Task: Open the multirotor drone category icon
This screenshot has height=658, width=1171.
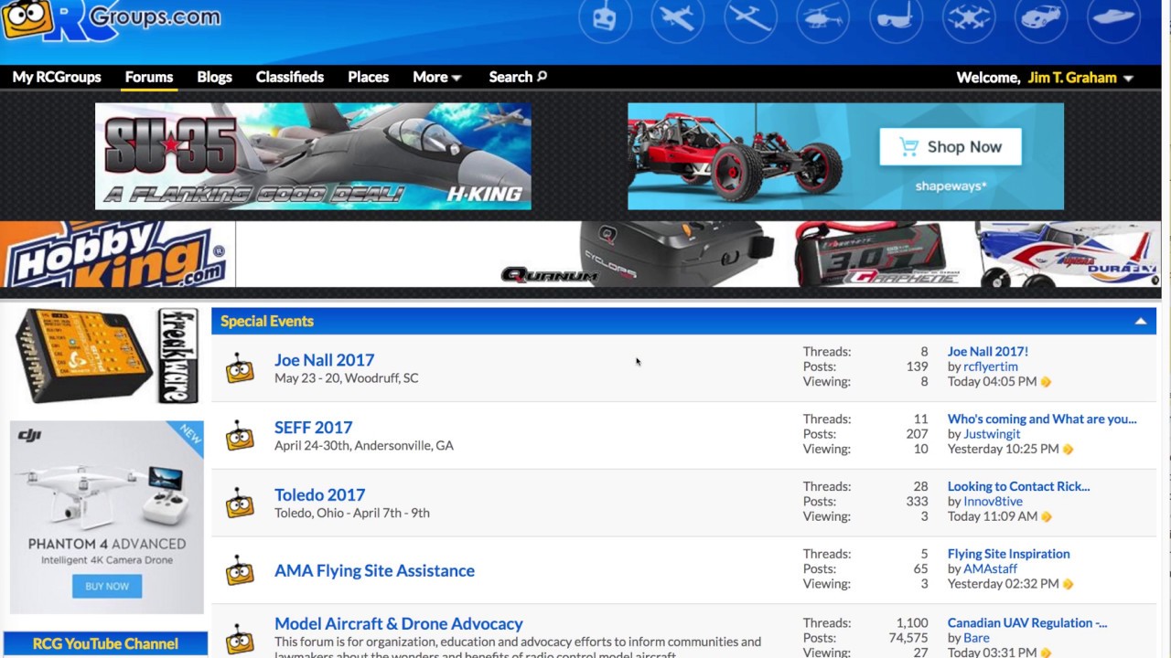Action: click(968, 19)
